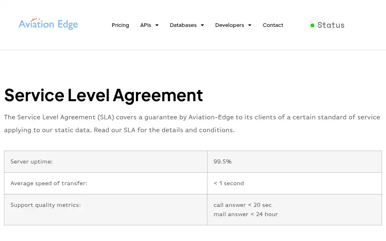Click the green status indicator dot
386x241 pixels.
(x=312, y=25)
